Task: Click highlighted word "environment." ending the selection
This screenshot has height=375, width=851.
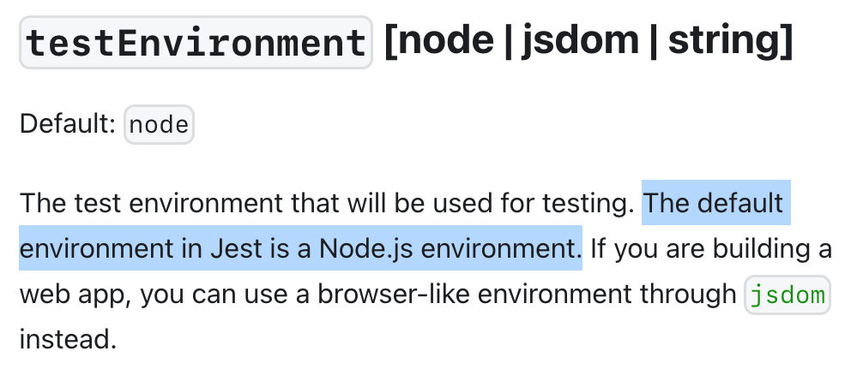Action: click(502, 249)
